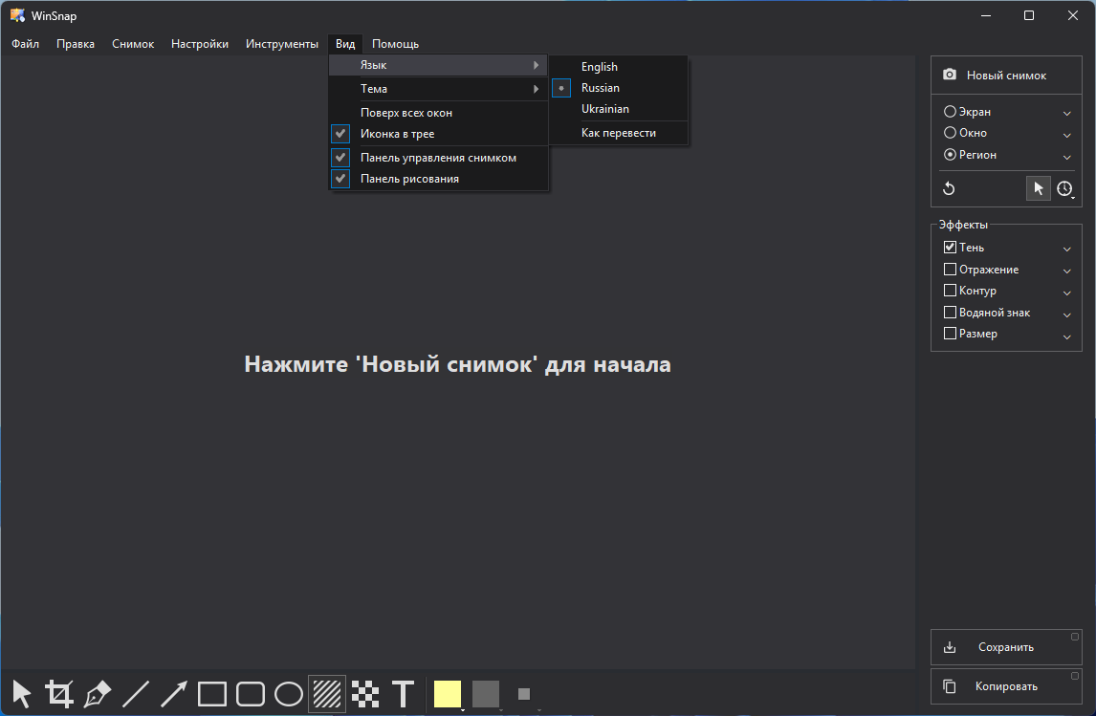Choose Ukrainian language
Screen dimensions: 1096x716
pos(619,109)
